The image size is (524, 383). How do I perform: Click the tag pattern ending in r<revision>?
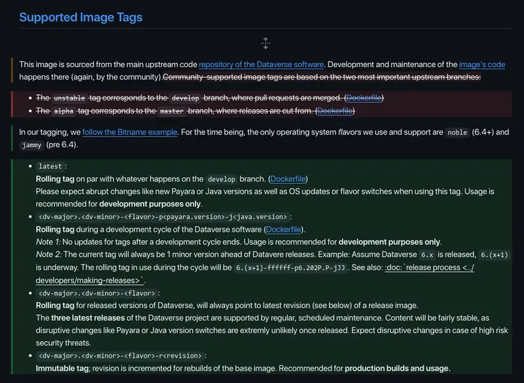[x=119, y=356]
